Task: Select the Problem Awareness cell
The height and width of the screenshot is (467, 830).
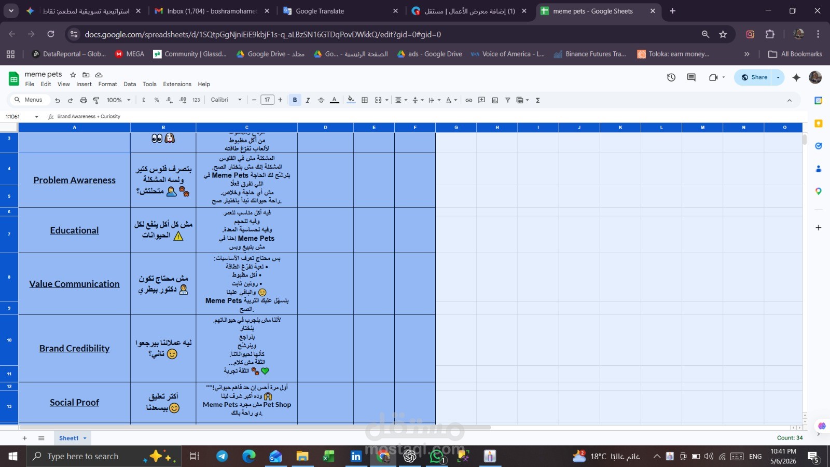Action: (74, 180)
